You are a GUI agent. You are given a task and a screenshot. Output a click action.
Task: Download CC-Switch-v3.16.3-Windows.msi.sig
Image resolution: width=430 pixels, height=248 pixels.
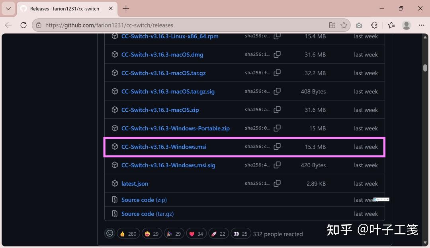click(x=168, y=165)
